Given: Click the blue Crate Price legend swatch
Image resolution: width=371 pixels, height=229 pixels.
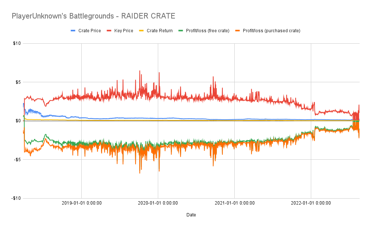Looking at the screenshot, I should pos(73,31).
